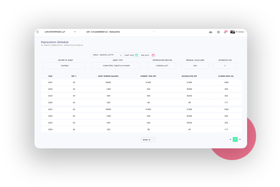This screenshot has height=187, width=280.
Task: Go to next page arrow
Action: pos(240,139)
